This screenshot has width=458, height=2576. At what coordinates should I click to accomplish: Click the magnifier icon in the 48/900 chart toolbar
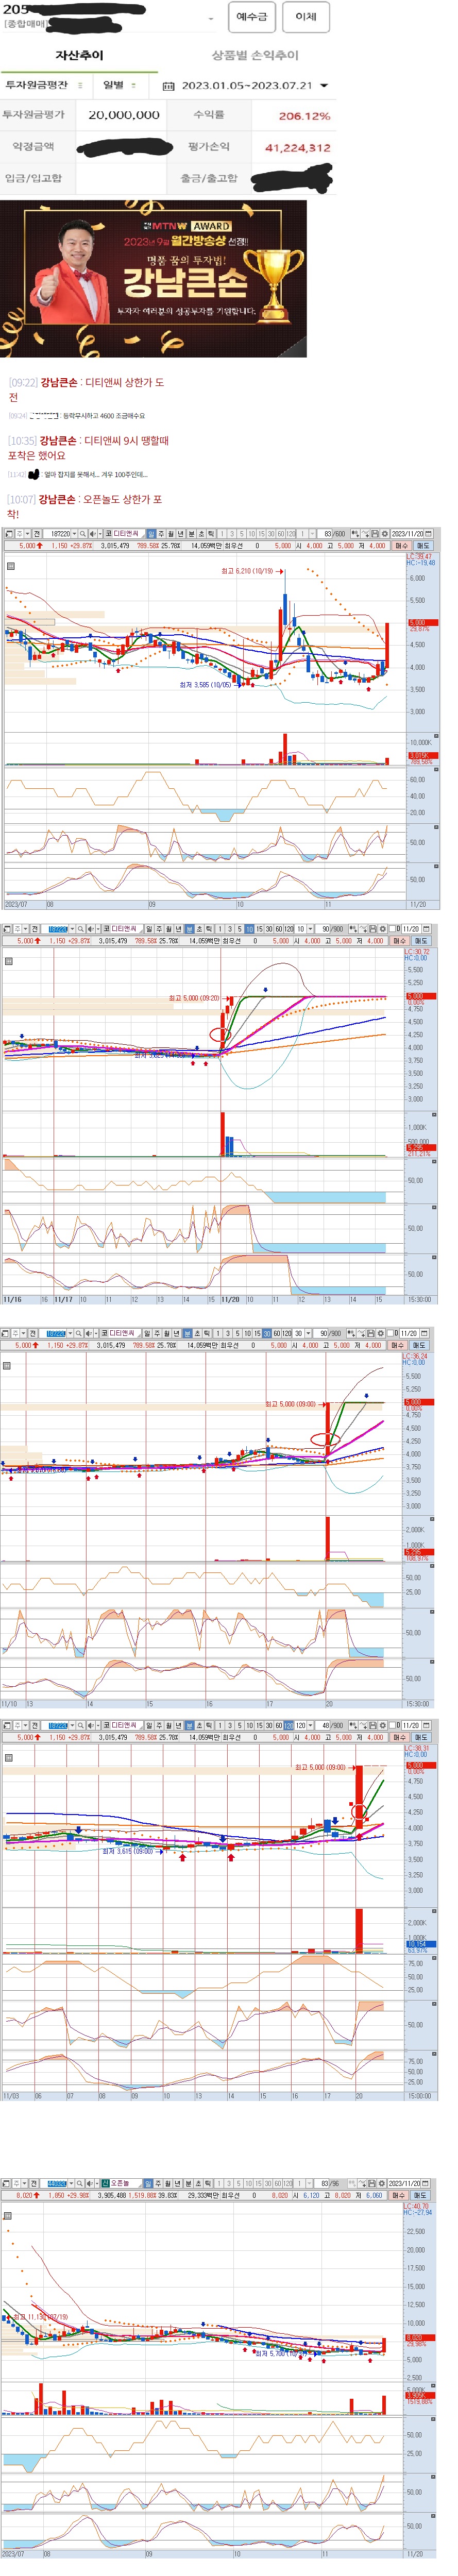tap(81, 1725)
